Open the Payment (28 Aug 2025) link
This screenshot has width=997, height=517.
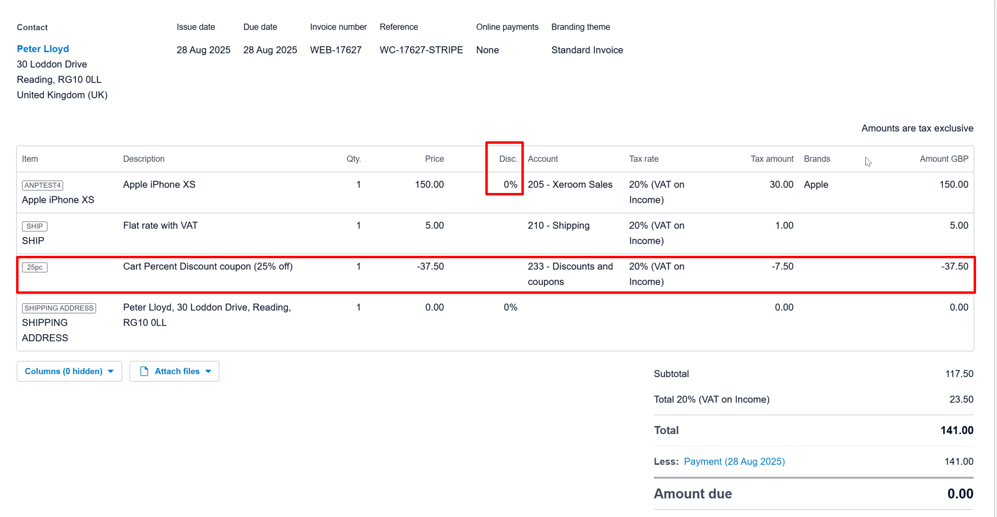coord(734,461)
